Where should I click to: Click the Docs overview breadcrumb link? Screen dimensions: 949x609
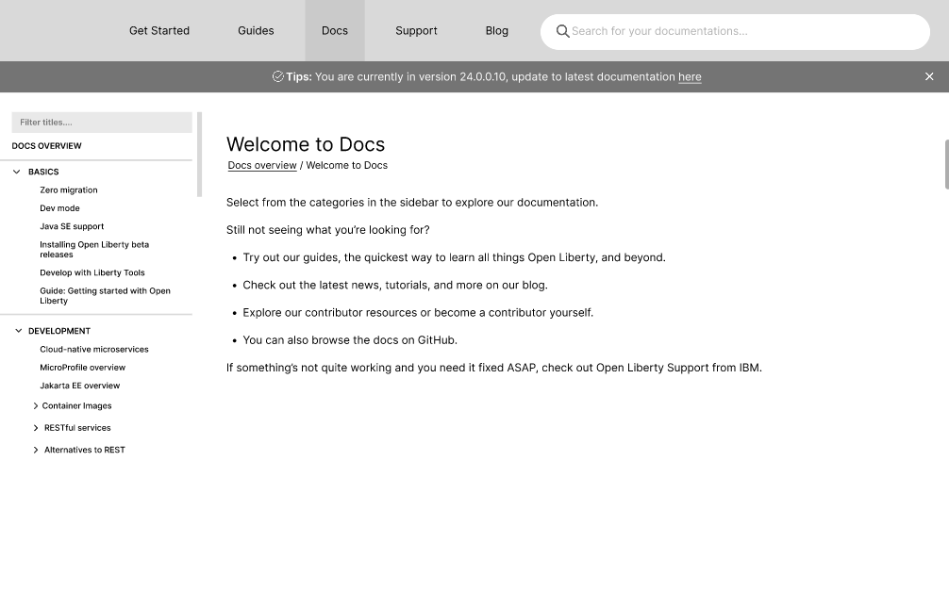click(262, 165)
